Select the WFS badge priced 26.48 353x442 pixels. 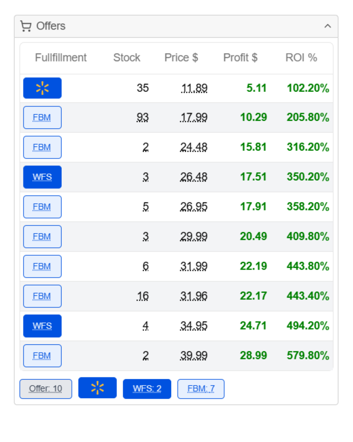pos(42,177)
